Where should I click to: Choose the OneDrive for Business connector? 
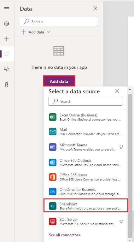tap(85, 192)
